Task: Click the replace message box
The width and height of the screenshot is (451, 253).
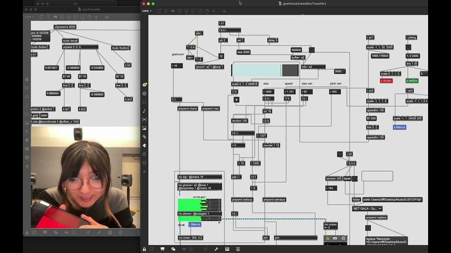Action: coord(296,50)
